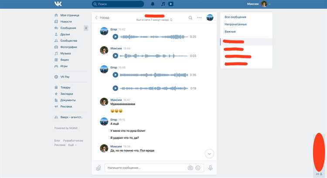Click the Назад back button
327x178 pixels.
(x=102, y=18)
